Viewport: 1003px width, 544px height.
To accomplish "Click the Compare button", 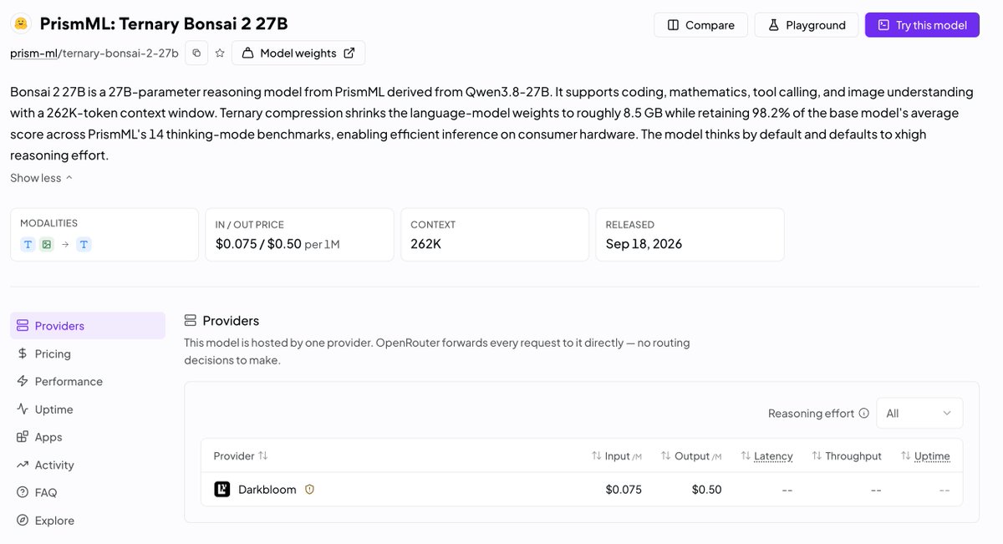I will click(x=700, y=25).
